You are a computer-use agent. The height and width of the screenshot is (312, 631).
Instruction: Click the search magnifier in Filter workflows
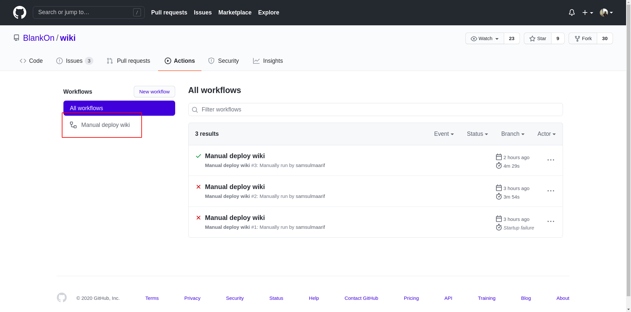pyautogui.click(x=195, y=110)
